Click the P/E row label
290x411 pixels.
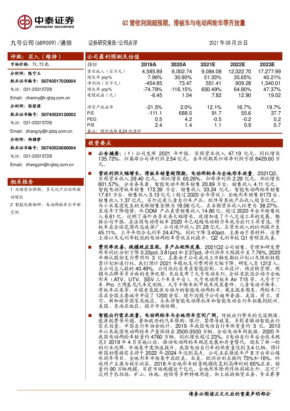point(91,113)
